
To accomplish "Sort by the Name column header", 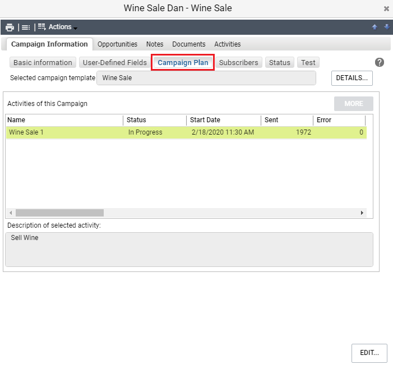I will (64, 120).
